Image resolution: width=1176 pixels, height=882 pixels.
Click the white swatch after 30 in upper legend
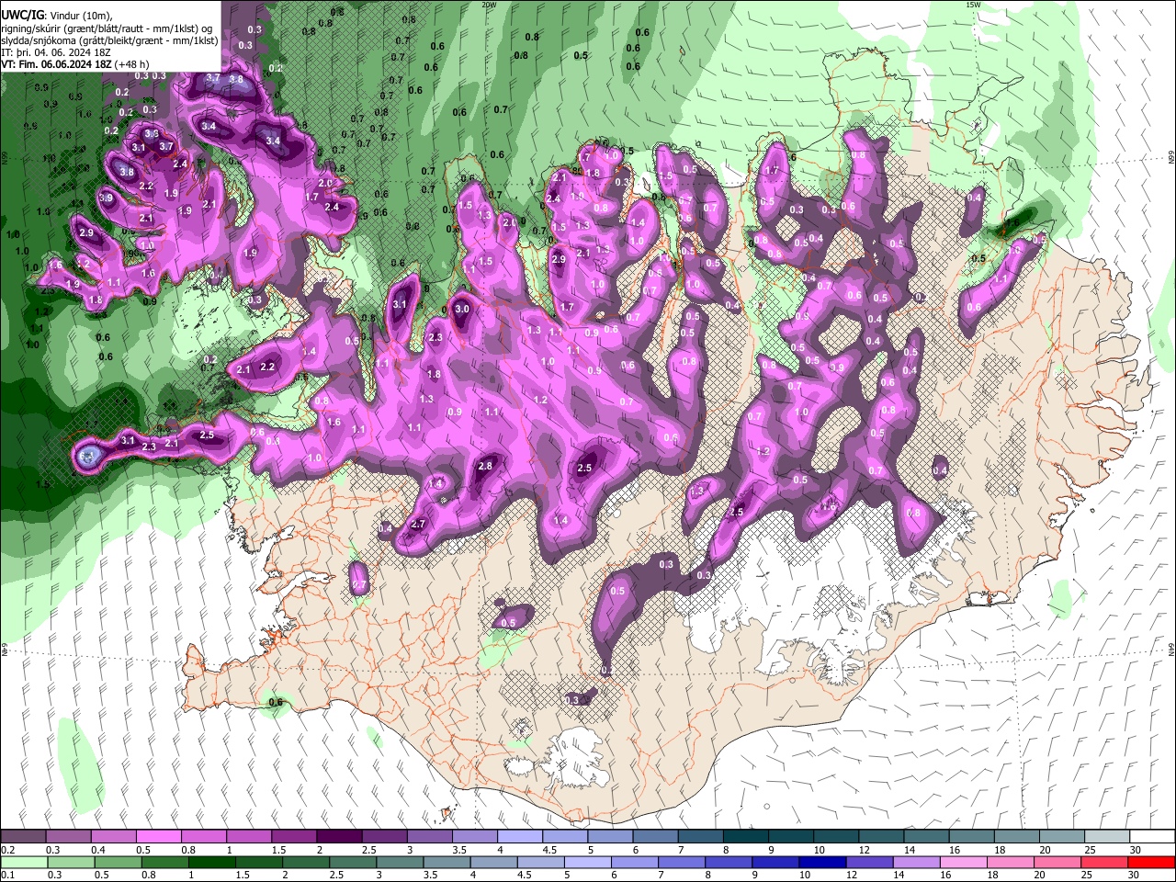(1151, 837)
